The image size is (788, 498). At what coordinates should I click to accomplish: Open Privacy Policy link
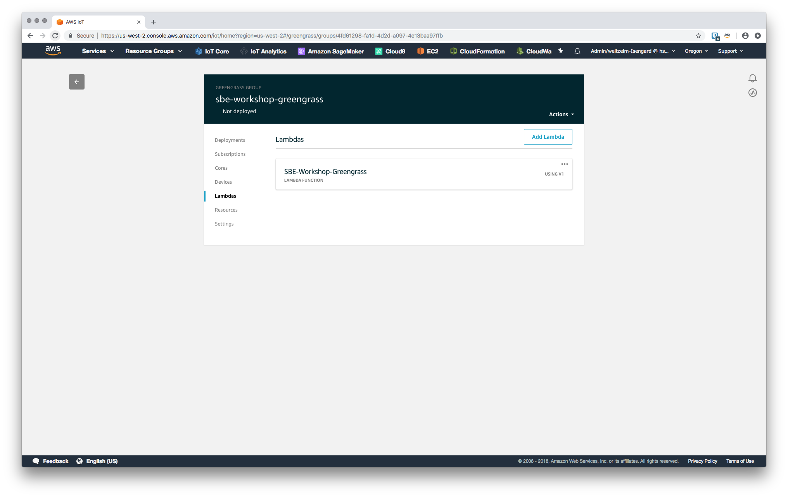click(x=703, y=461)
